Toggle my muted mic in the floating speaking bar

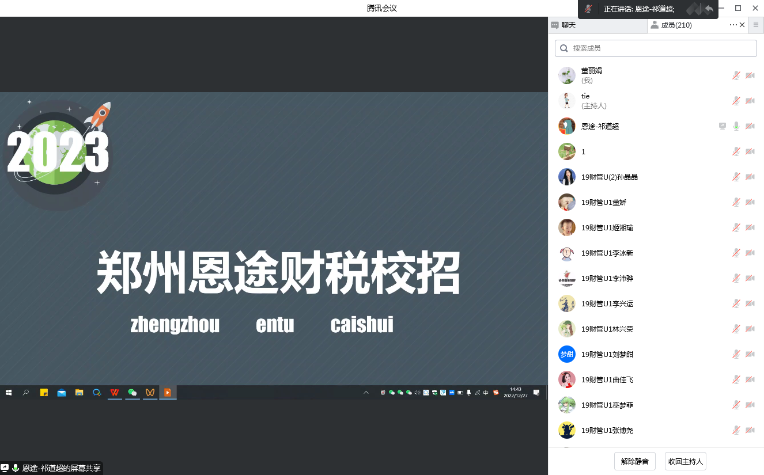click(588, 9)
